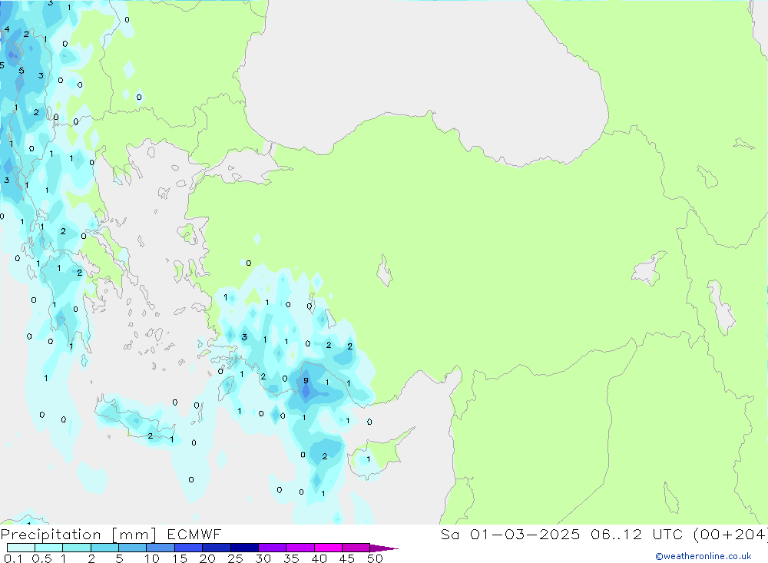768x563 pixels.
Task: Click the '9' precipitation value on the map
Action: (x=306, y=381)
